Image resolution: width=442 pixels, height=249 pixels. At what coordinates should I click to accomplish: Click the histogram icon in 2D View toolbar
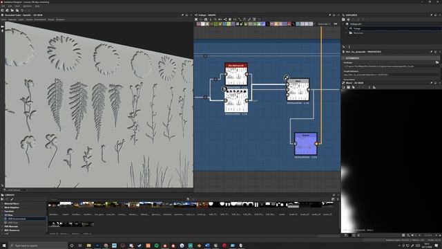[374, 87]
